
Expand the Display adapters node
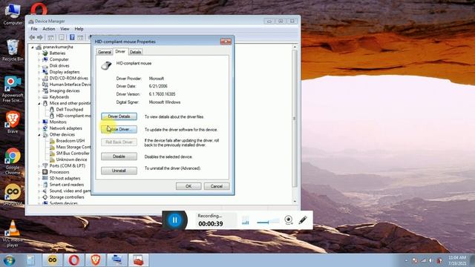point(39,72)
